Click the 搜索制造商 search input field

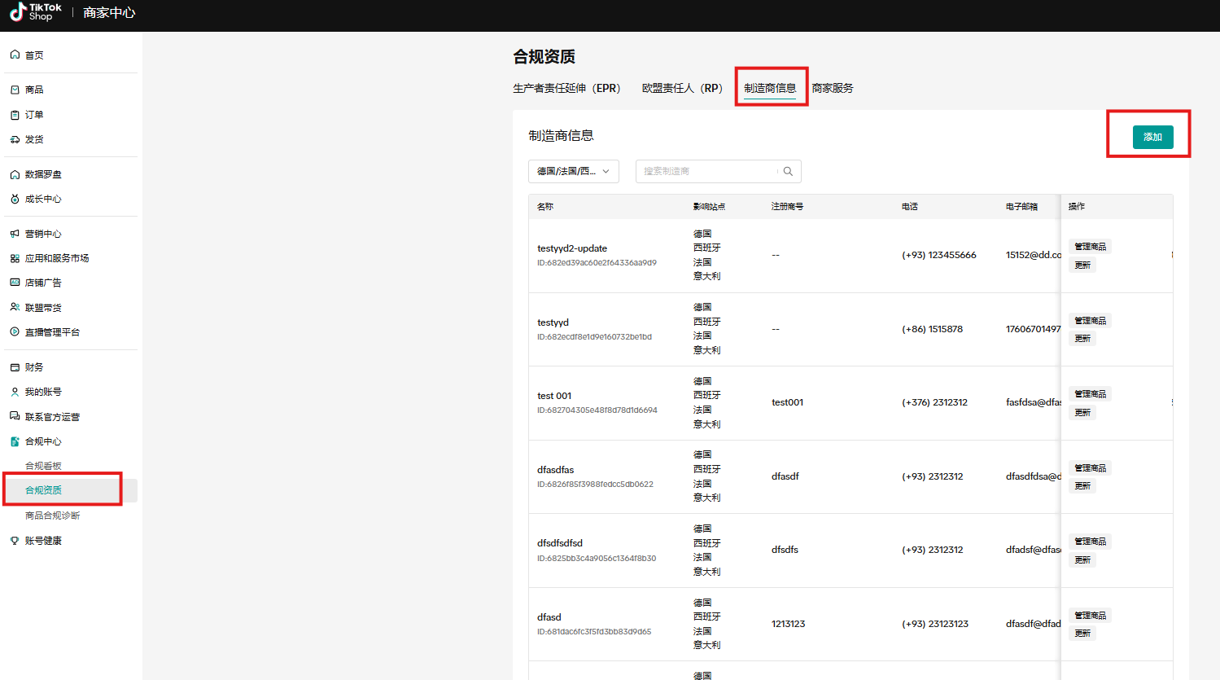coord(708,171)
